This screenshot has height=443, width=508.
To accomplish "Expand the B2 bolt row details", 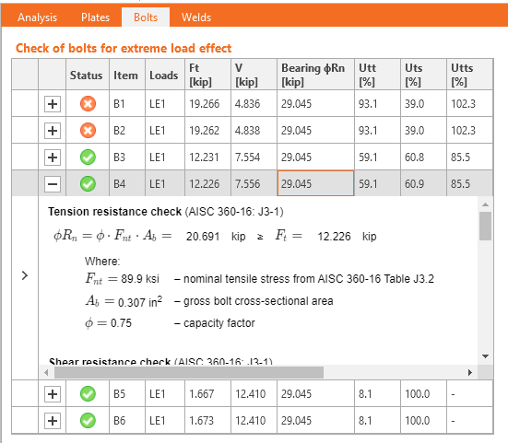I will pos(53,131).
